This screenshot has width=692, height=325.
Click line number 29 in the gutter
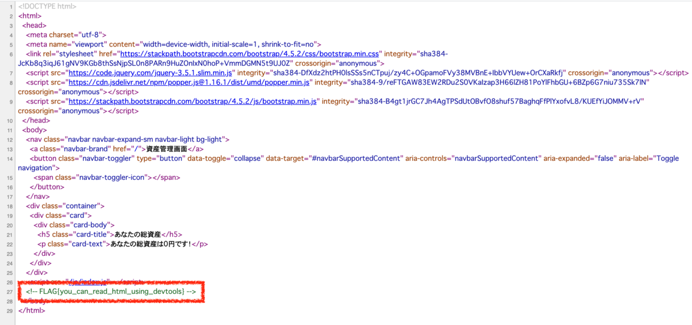pyautogui.click(x=9, y=311)
